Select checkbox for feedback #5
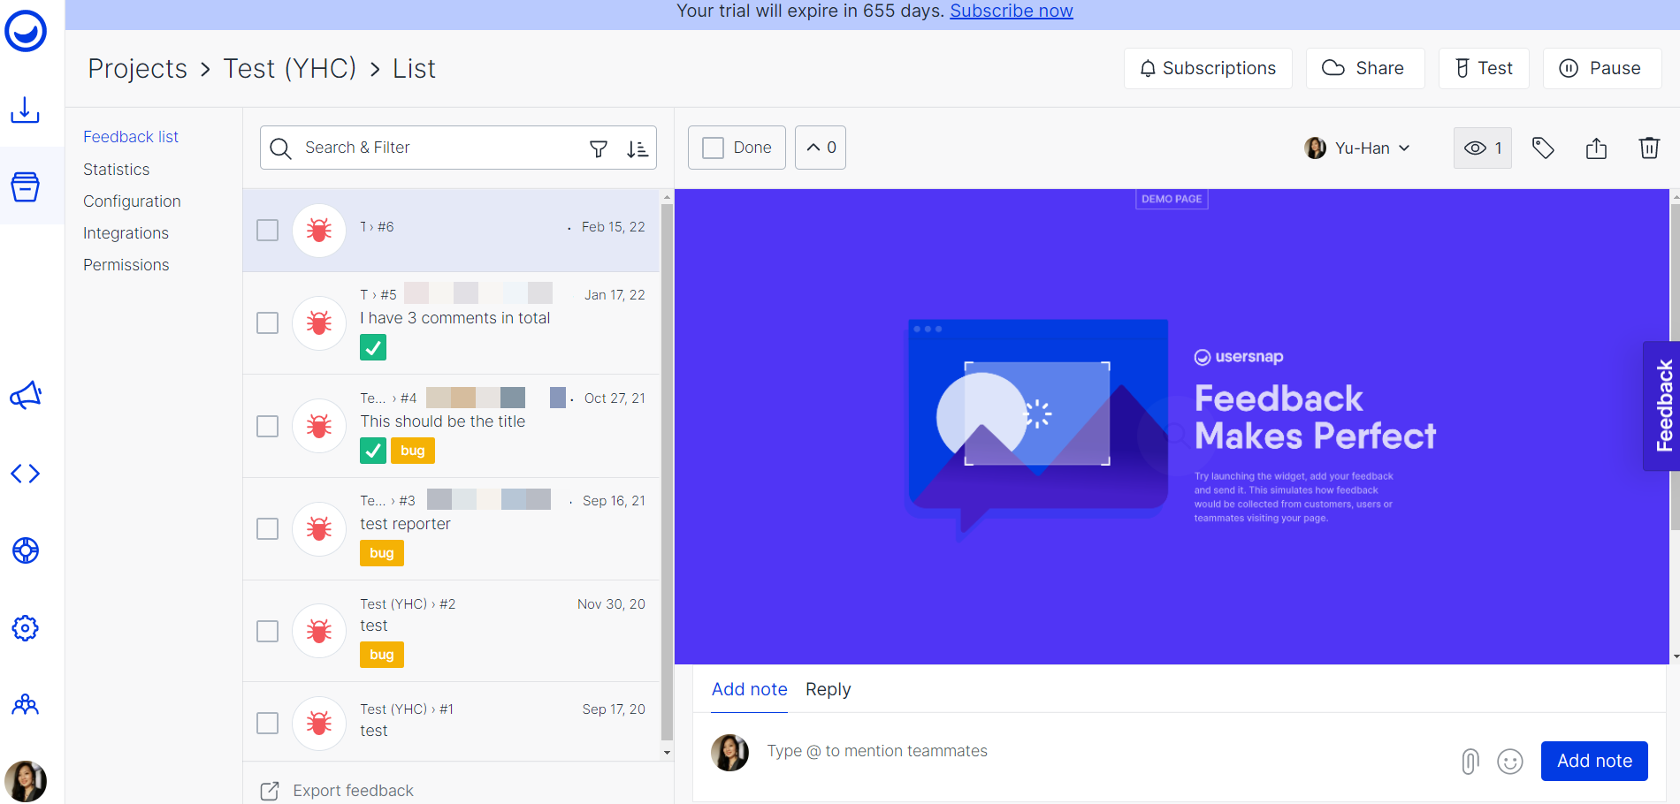Screen dimensions: 1680x804 coord(267,322)
